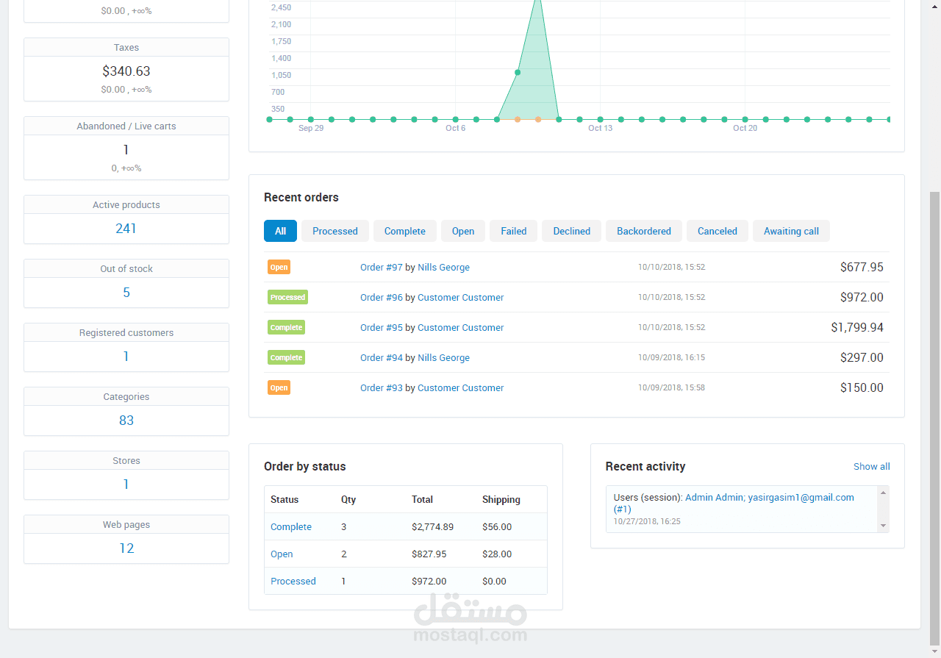The image size is (941, 658).
Task: Click the orange Open badge on Order #97
Action: tap(279, 267)
